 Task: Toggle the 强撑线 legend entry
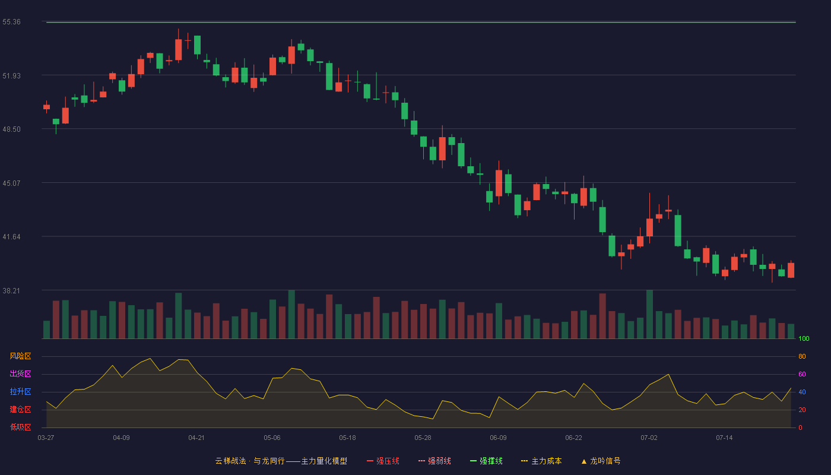coord(486,461)
